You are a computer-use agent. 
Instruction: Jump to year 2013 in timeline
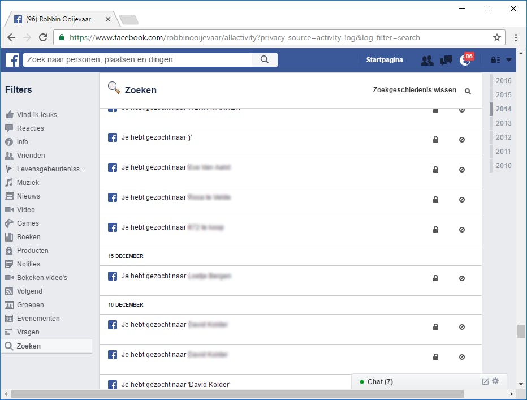click(x=503, y=123)
